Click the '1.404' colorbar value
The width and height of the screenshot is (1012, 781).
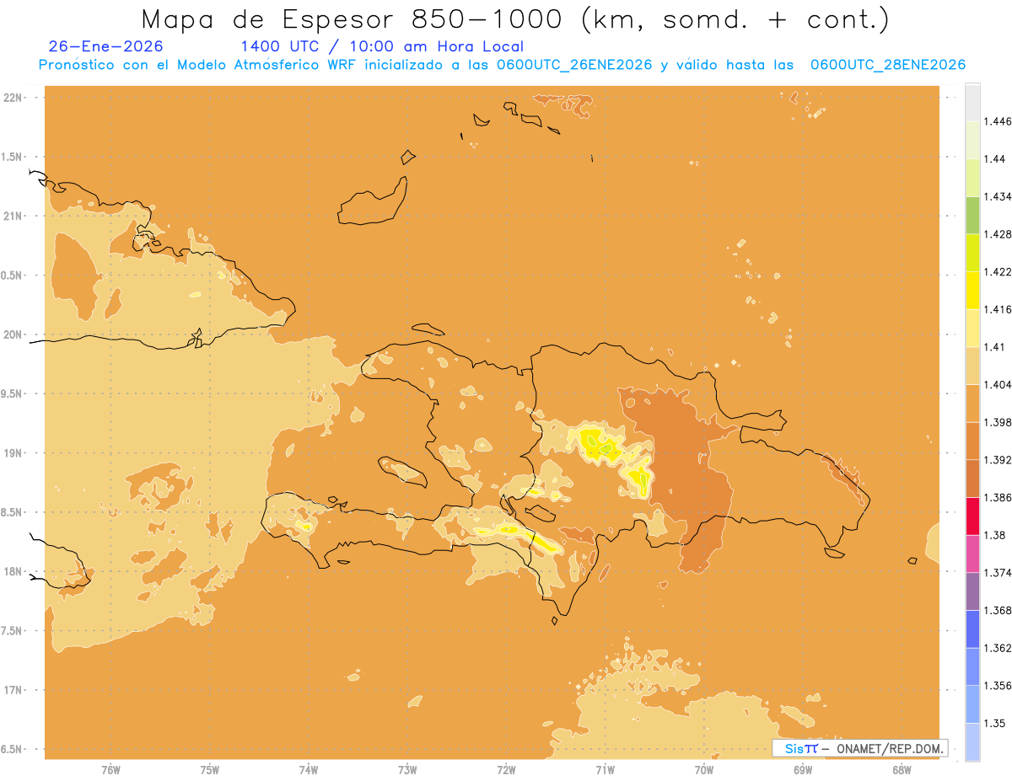tap(997, 384)
